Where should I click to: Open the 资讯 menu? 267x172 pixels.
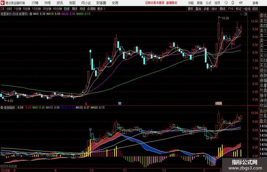(x=60, y=3)
